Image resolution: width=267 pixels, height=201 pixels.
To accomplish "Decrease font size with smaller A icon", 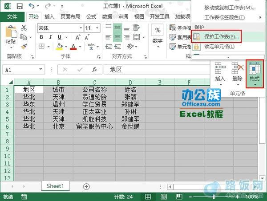I will click(87, 37).
